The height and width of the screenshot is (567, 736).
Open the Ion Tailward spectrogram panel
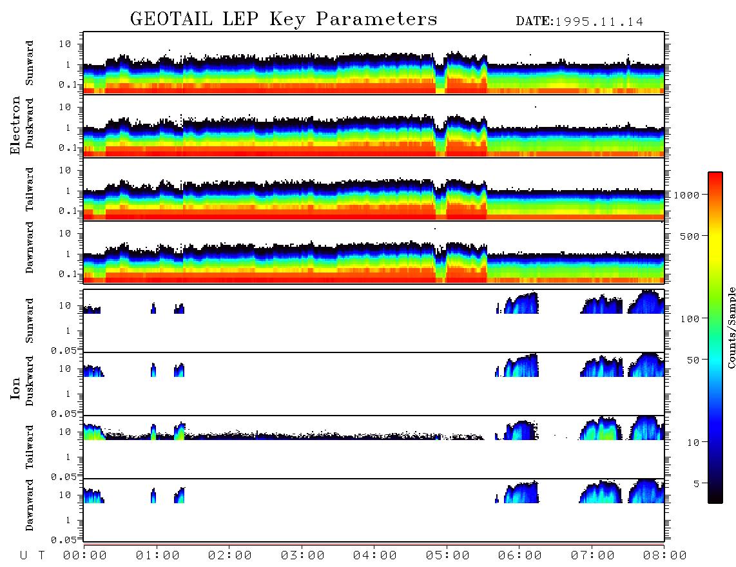click(x=374, y=447)
